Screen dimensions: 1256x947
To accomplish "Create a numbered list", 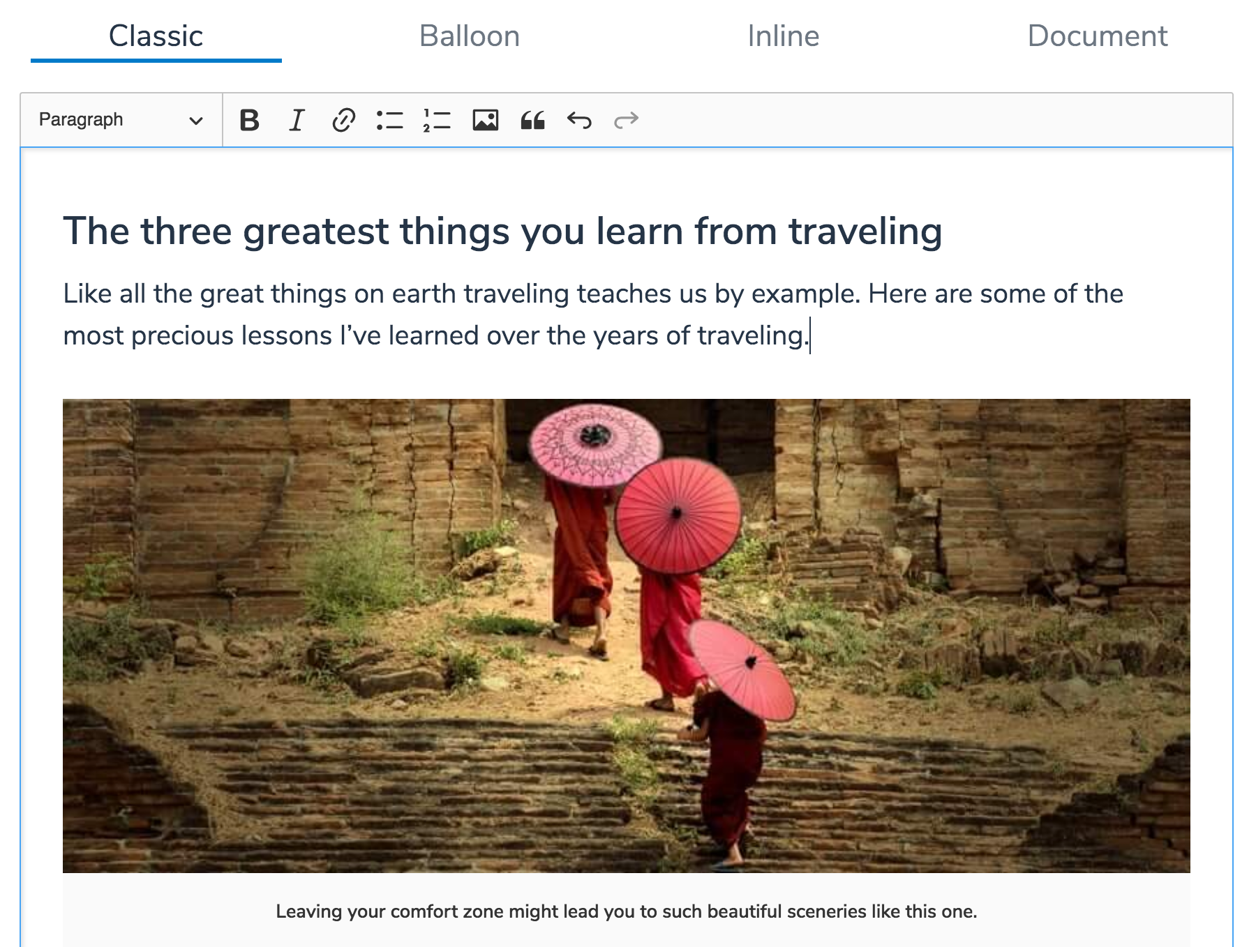I will 437,121.
